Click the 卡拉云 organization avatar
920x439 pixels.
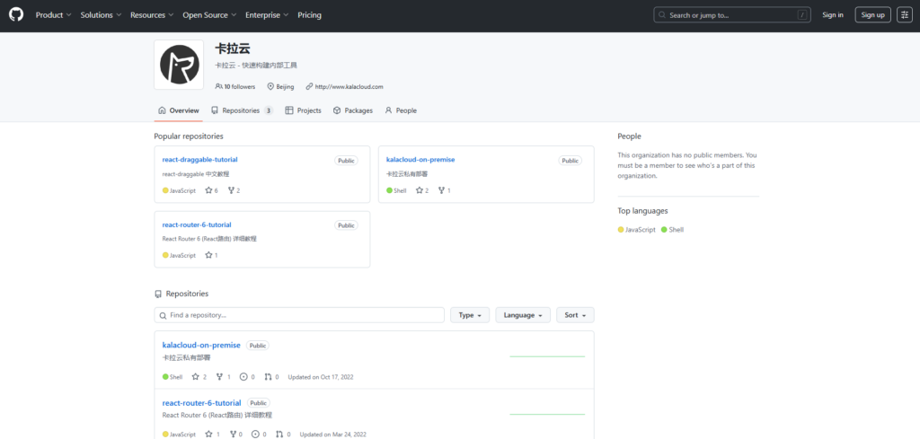pos(179,65)
